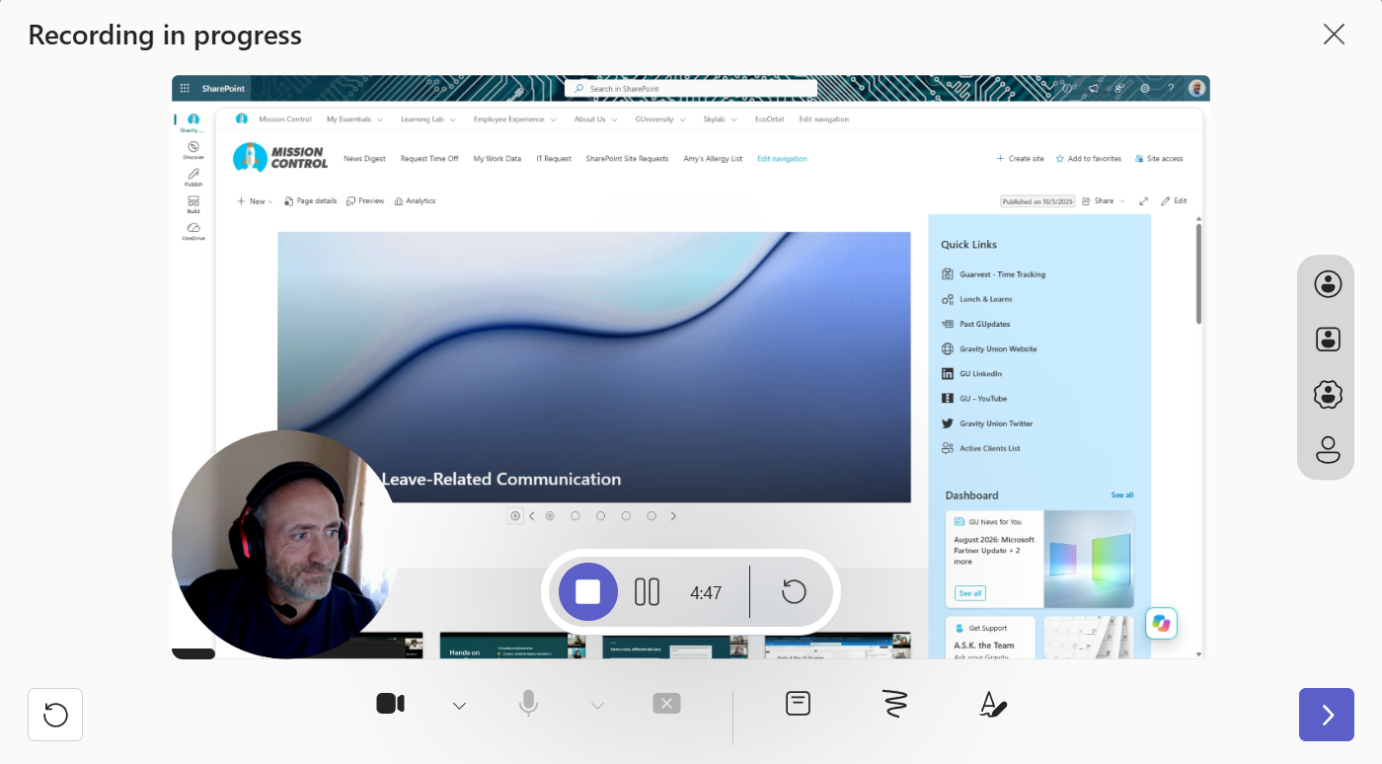Open the Request Time Off nav item
1382x764 pixels.
pyautogui.click(x=429, y=158)
